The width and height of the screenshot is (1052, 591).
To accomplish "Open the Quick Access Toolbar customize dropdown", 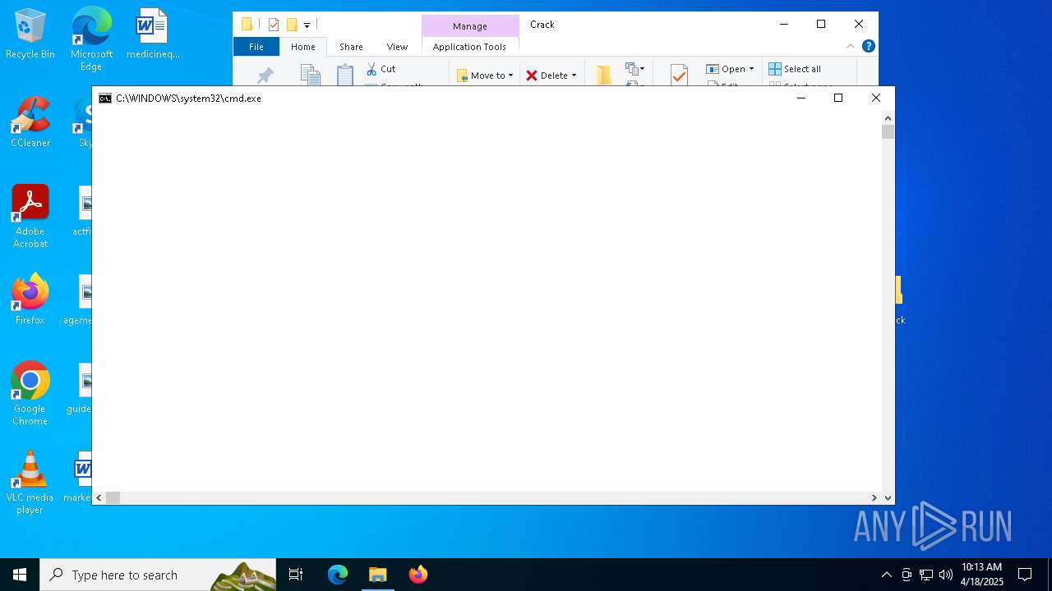I will pos(307,25).
